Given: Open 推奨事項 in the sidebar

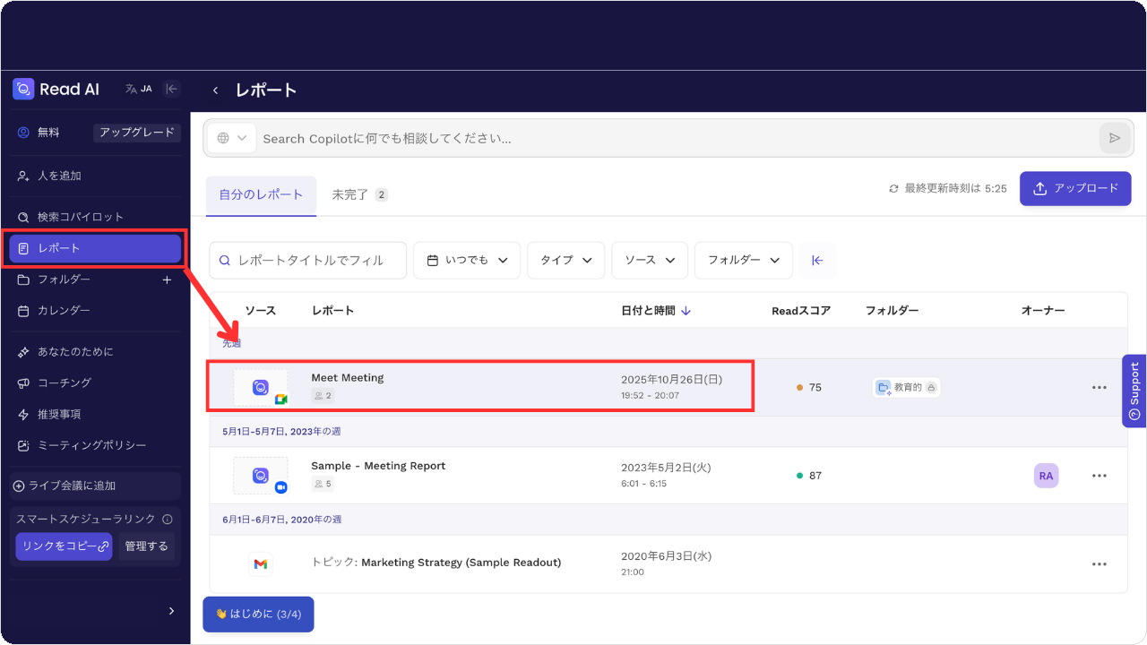Looking at the screenshot, I should point(95,414).
